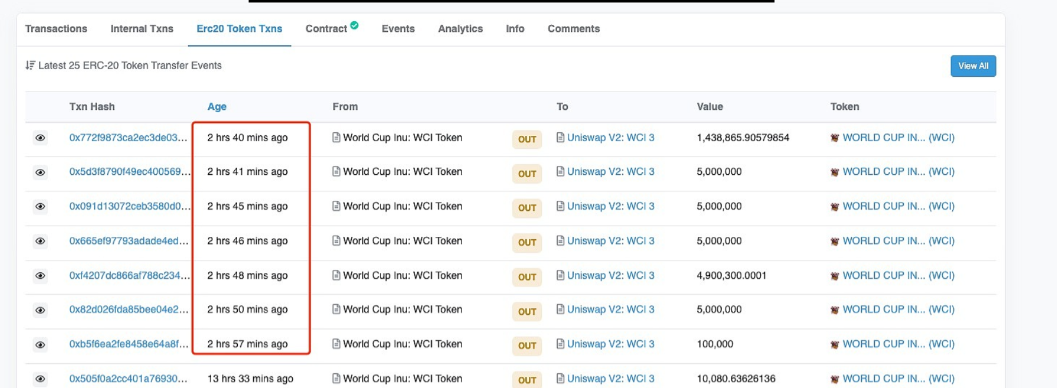The image size is (1057, 388).
Task: Click WORLD CUP IN... (WCI) token in 4,900,300.0001 row
Action: (x=898, y=276)
